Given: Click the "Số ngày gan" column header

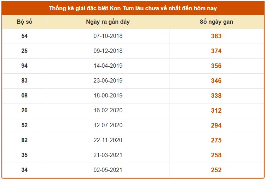Looking at the screenshot, I should point(216,22).
